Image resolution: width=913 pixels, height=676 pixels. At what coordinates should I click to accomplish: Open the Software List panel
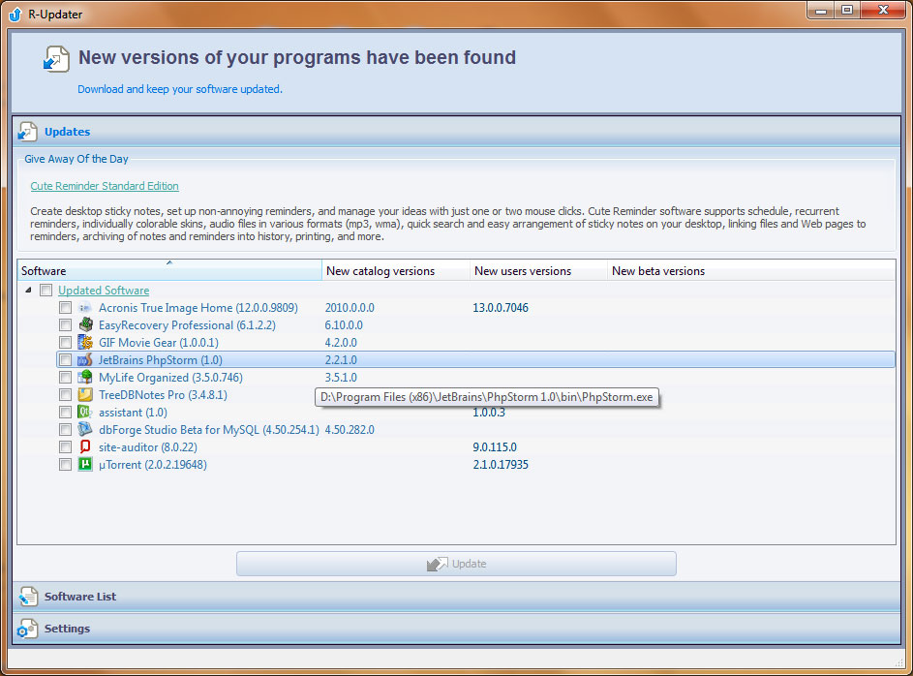pos(457,597)
